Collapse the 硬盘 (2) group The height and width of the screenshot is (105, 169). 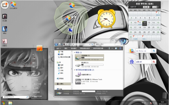75,53
